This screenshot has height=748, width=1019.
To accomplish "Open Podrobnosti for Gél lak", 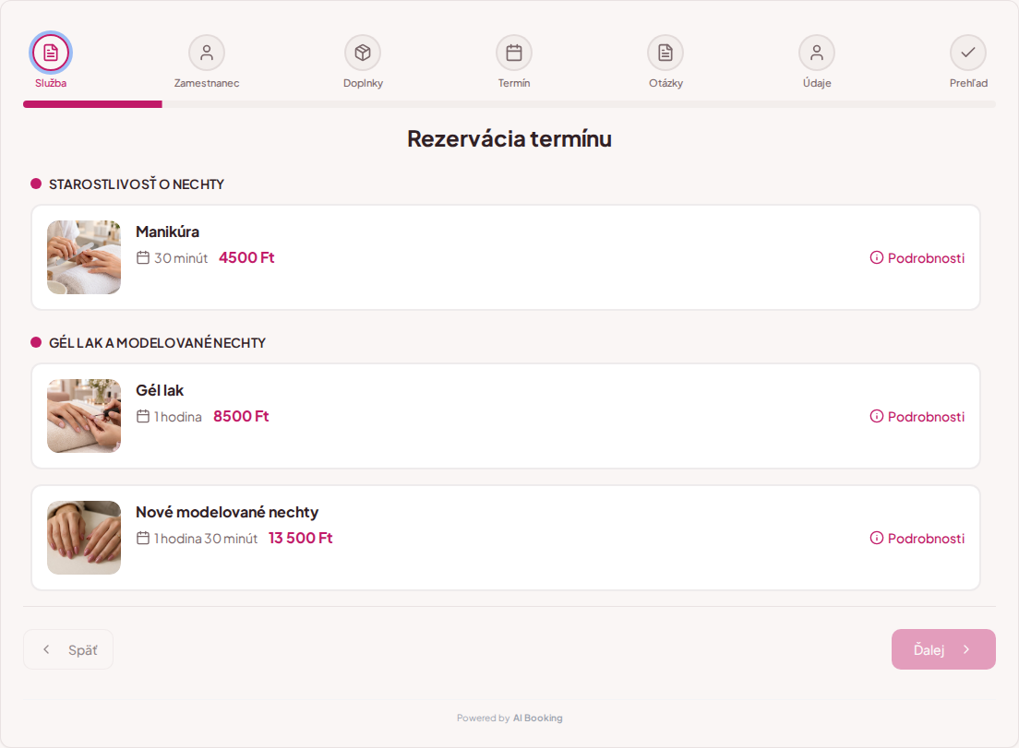I will tap(917, 416).
